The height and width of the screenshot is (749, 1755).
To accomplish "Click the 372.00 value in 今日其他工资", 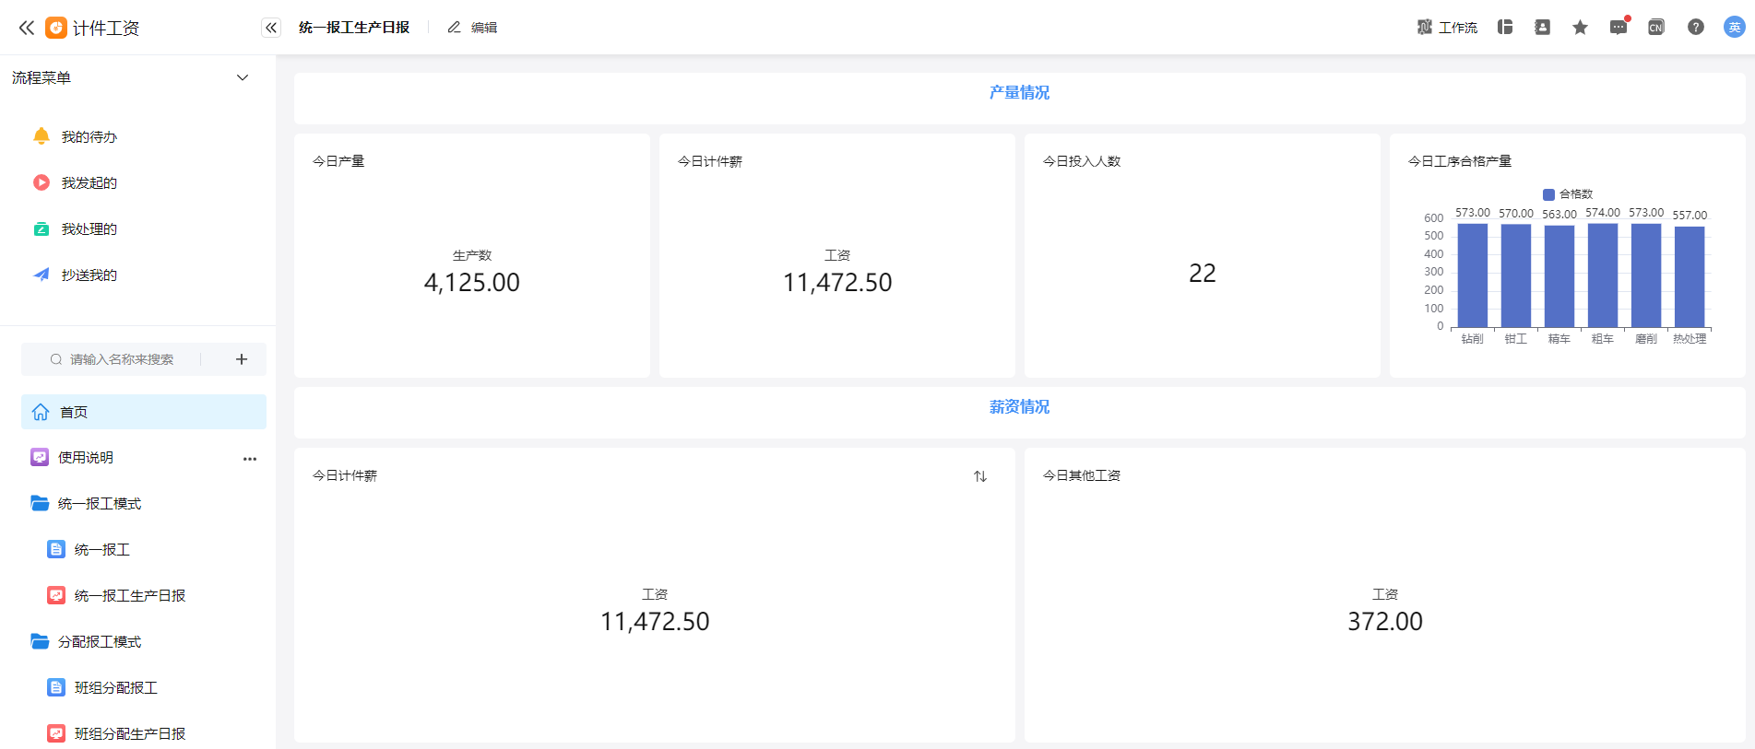I will 1385,622.
